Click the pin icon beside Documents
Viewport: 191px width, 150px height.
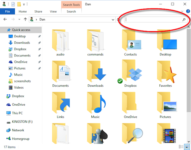pos(39,56)
